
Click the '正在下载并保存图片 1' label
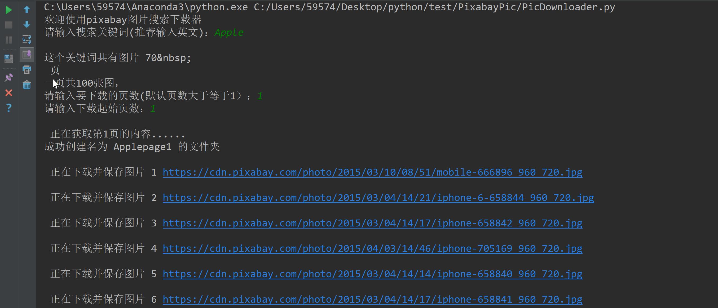[103, 172]
